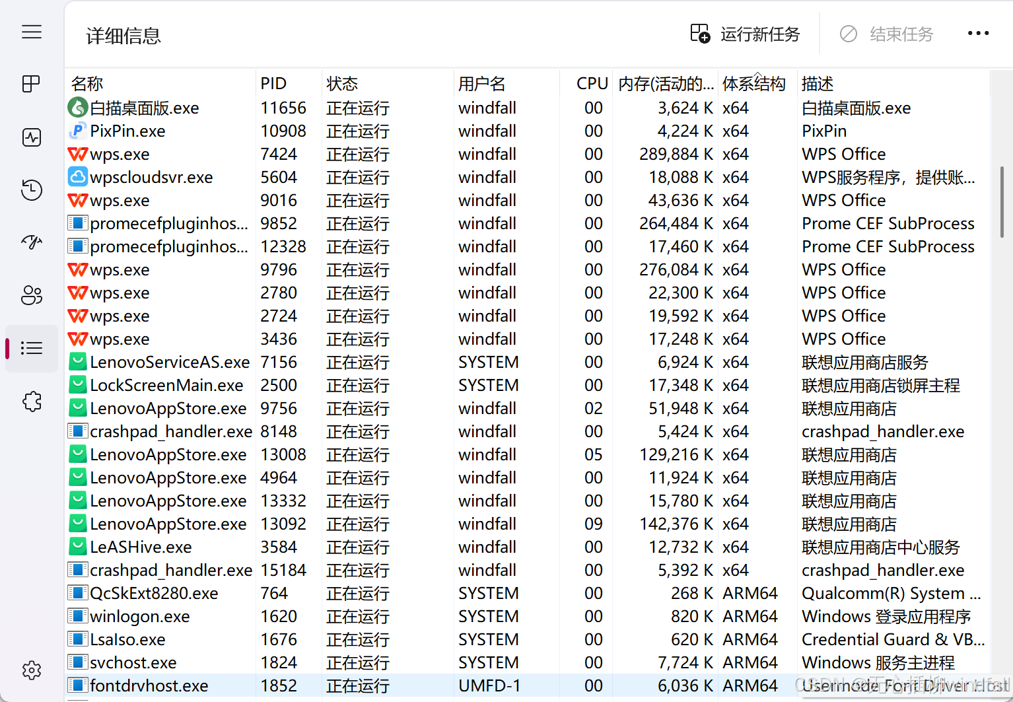
Task: Select crashpad_handler.exe row with PID 15184
Action: (x=527, y=570)
